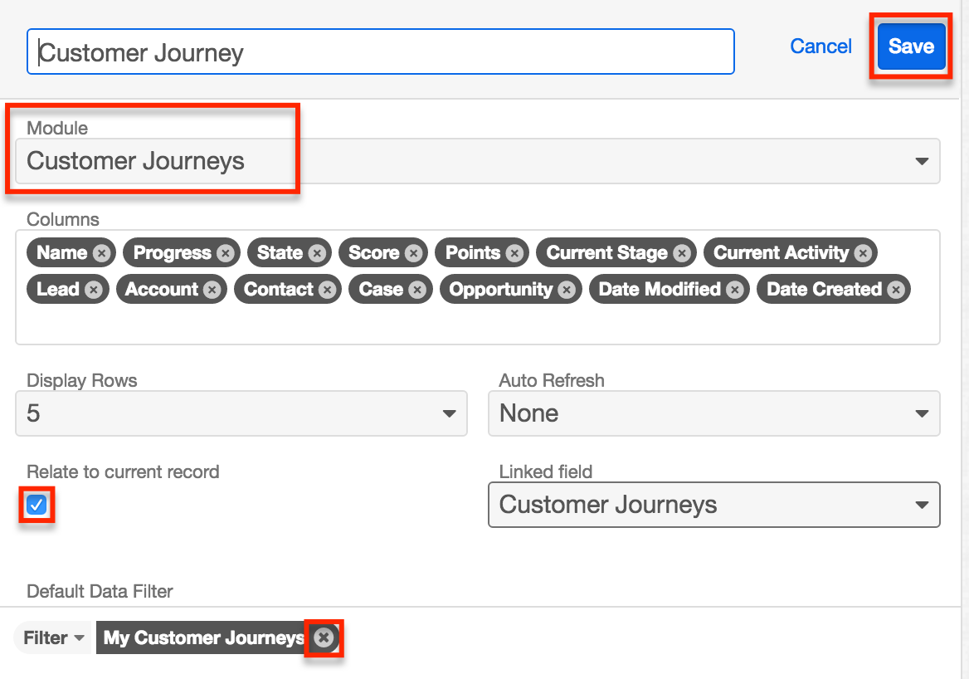Click the Cancel link
The image size is (969, 679).
point(820,46)
